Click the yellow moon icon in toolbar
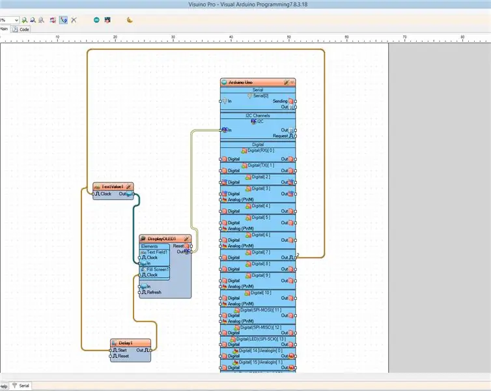 click(x=130, y=20)
